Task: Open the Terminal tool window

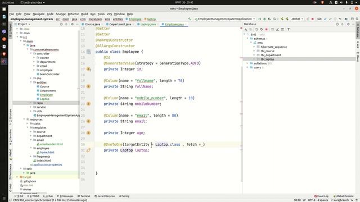Action: coord(84,196)
